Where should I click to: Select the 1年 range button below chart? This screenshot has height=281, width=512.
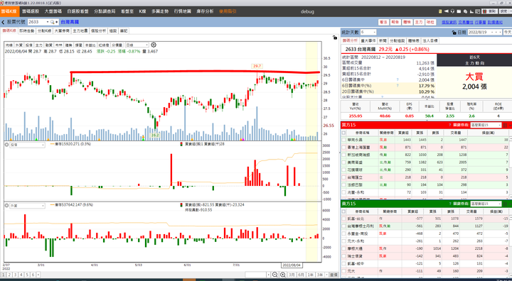click(x=311, y=275)
